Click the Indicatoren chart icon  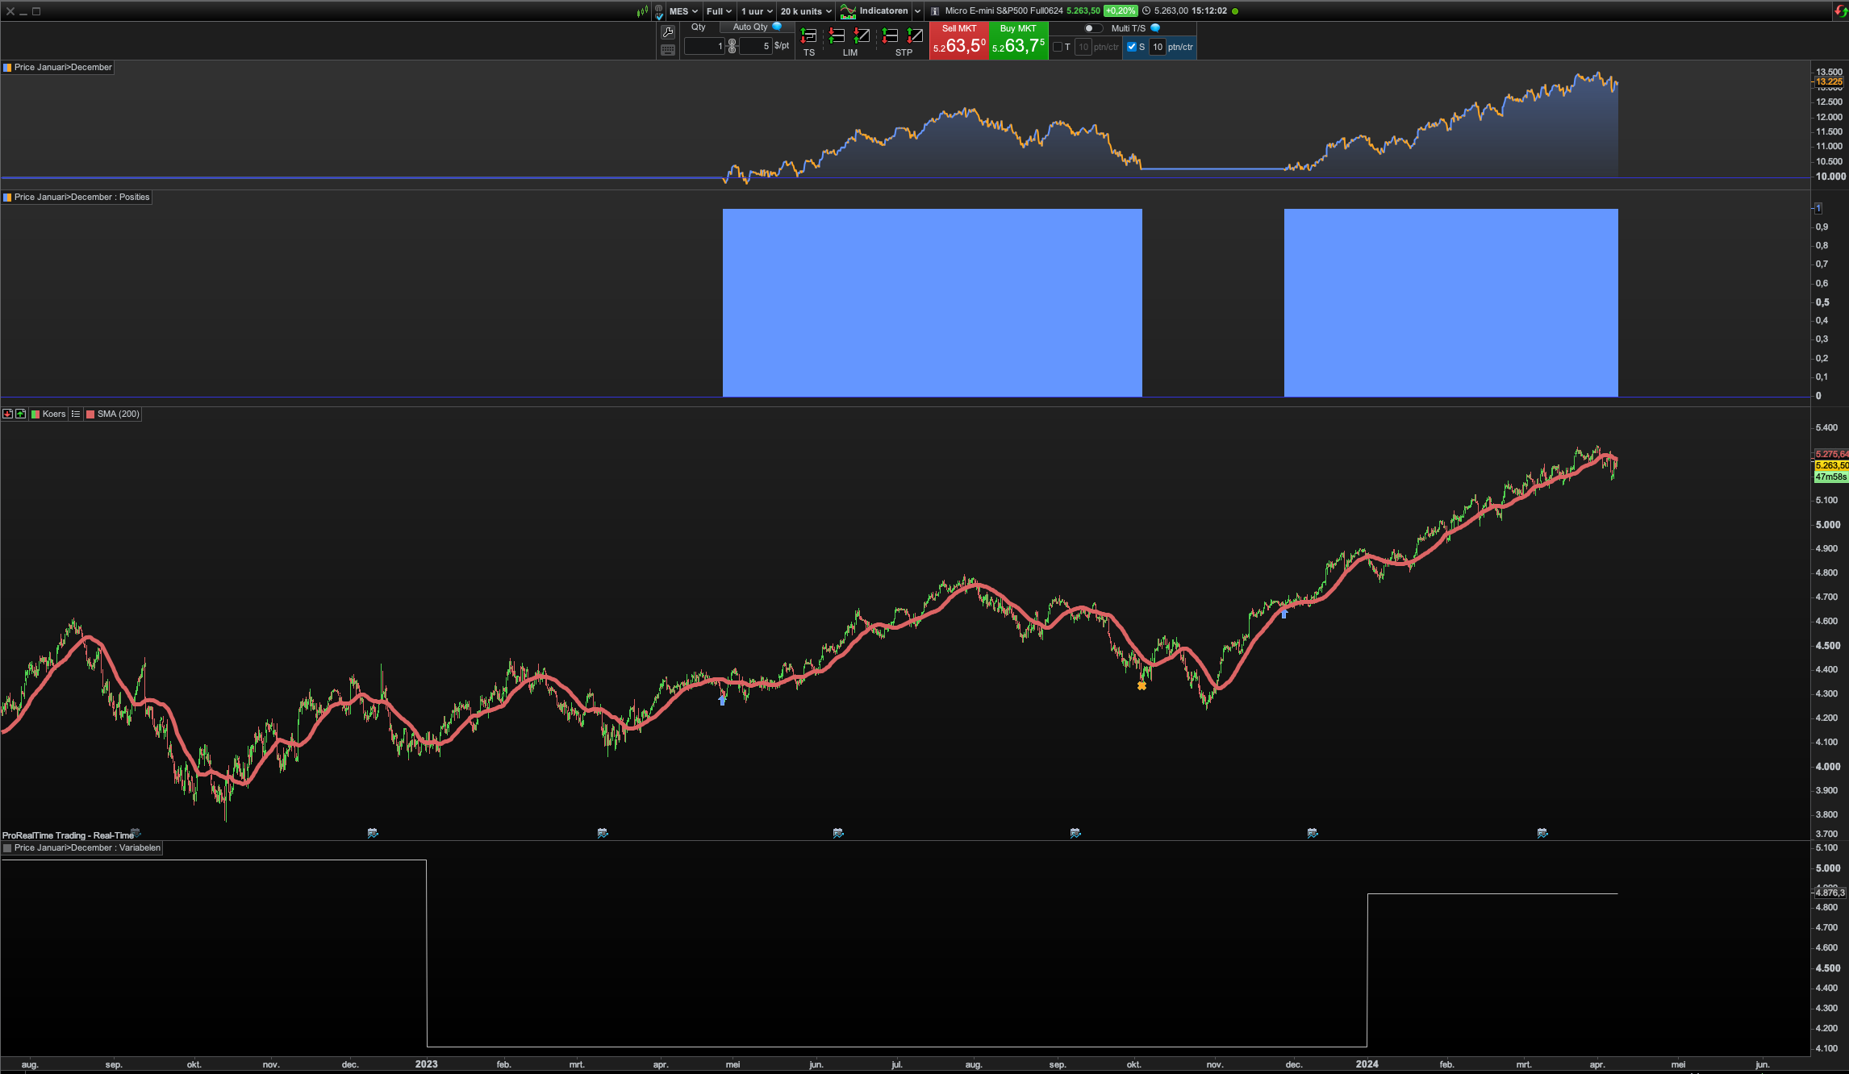click(848, 11)
